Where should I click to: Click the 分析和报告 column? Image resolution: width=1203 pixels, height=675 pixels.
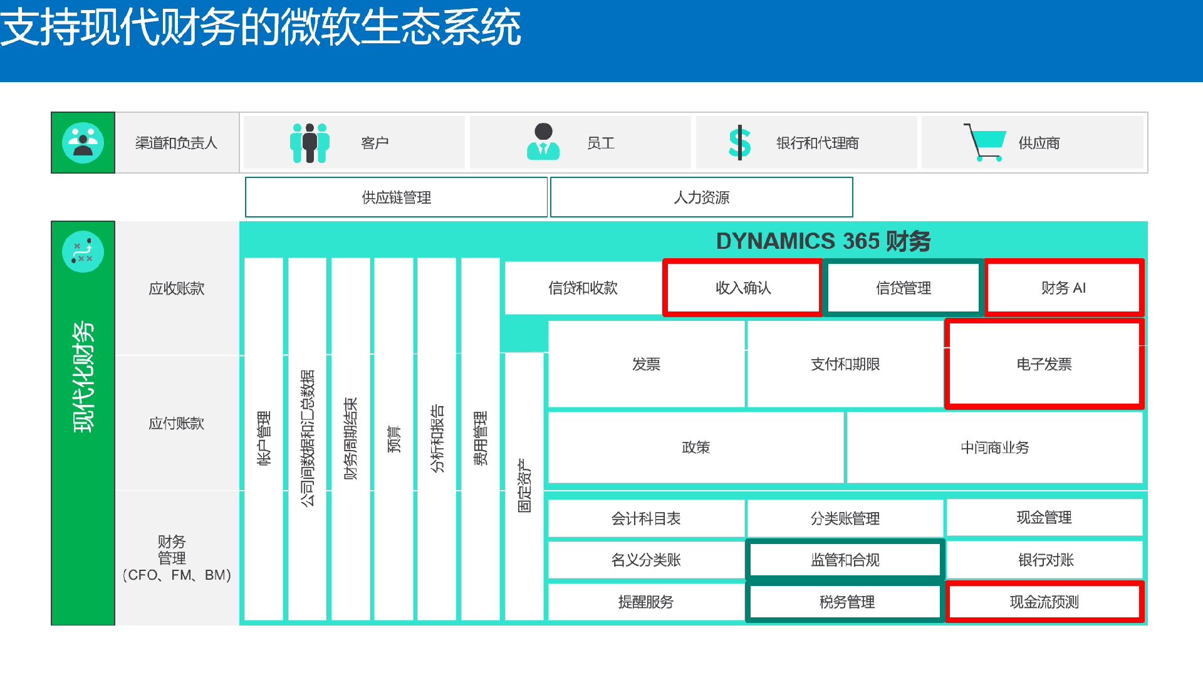coord(437,439)
